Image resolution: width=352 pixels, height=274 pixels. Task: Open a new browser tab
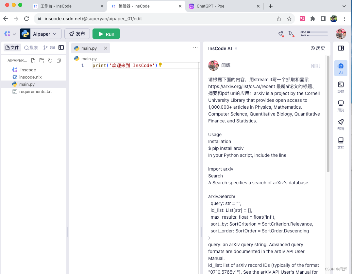[271, 6]
